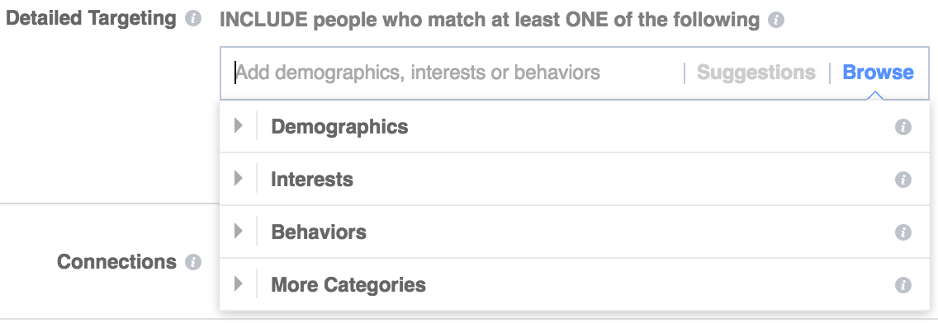Show info for the Behaviors category
Viewport: 938px width, 323px height.
(903, 232)
